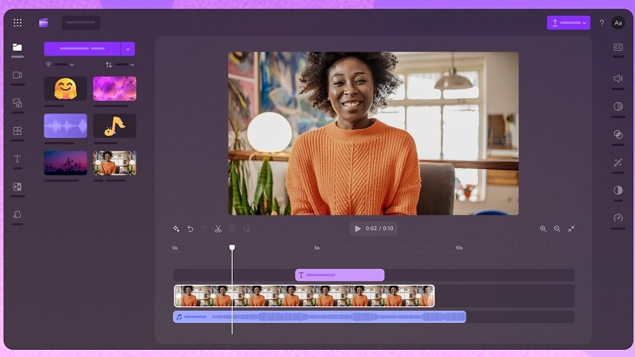Select the video clip on timeline

click(304, 296)
